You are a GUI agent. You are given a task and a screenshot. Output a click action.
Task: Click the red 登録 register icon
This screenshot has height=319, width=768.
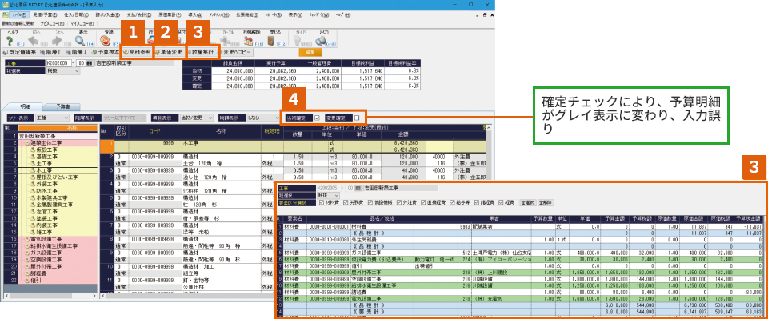coord(106,40)
